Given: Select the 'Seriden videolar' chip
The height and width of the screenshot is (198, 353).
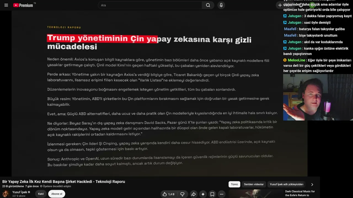Looking at the screenshot, I should (254, 184).
